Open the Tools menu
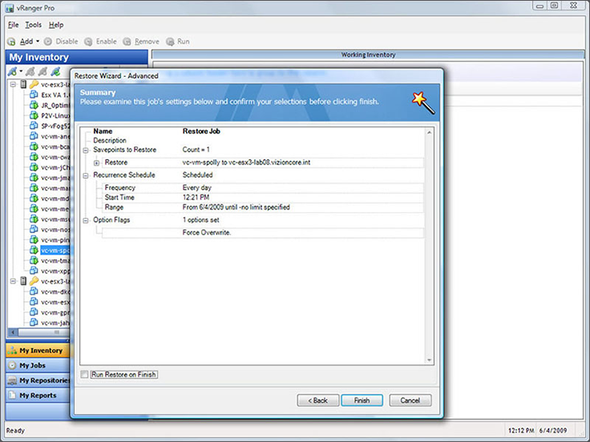Screen dimensions: 590x442 [33, 25]
